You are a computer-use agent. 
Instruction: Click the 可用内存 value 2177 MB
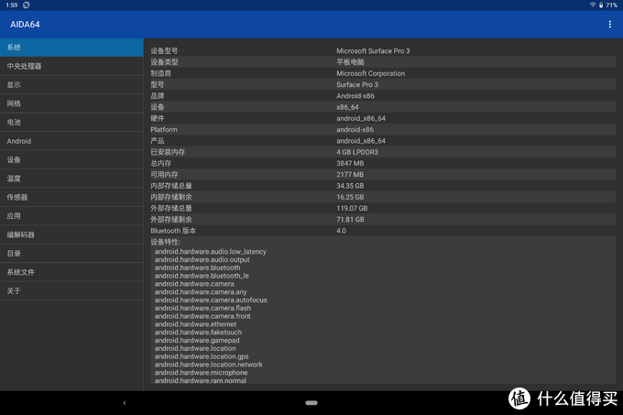[x=350, y=174]
